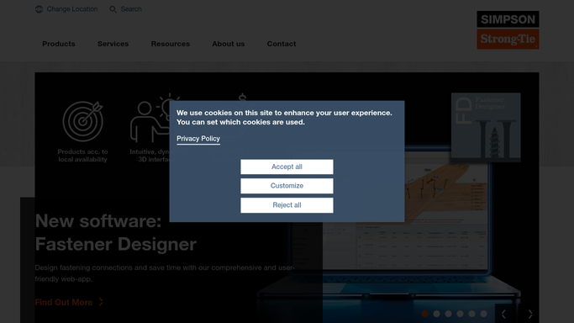
Task: Click the magnifying glass search icon
Action: 113,9
